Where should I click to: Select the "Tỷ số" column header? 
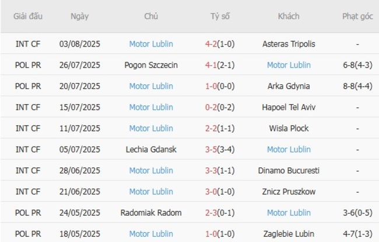point(220,16)
